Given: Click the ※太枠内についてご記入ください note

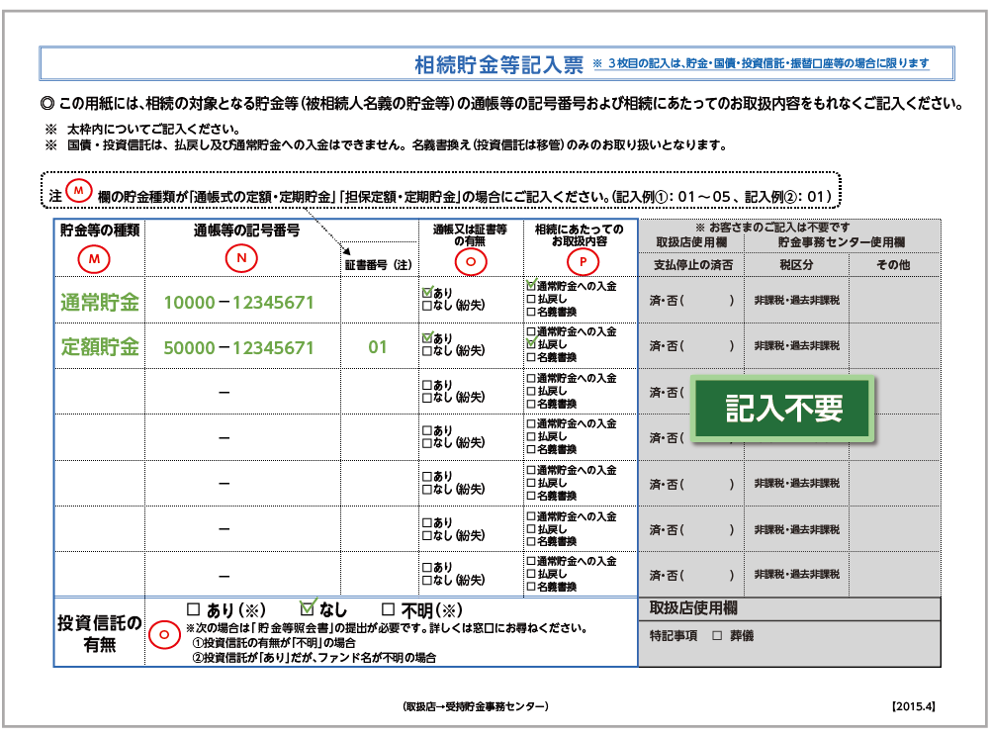Looking at the screenshot, I should 142,130.
